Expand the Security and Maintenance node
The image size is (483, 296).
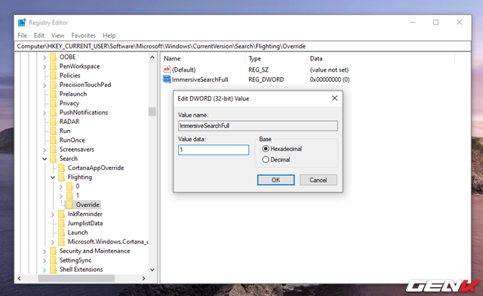(x=45, y=251)
